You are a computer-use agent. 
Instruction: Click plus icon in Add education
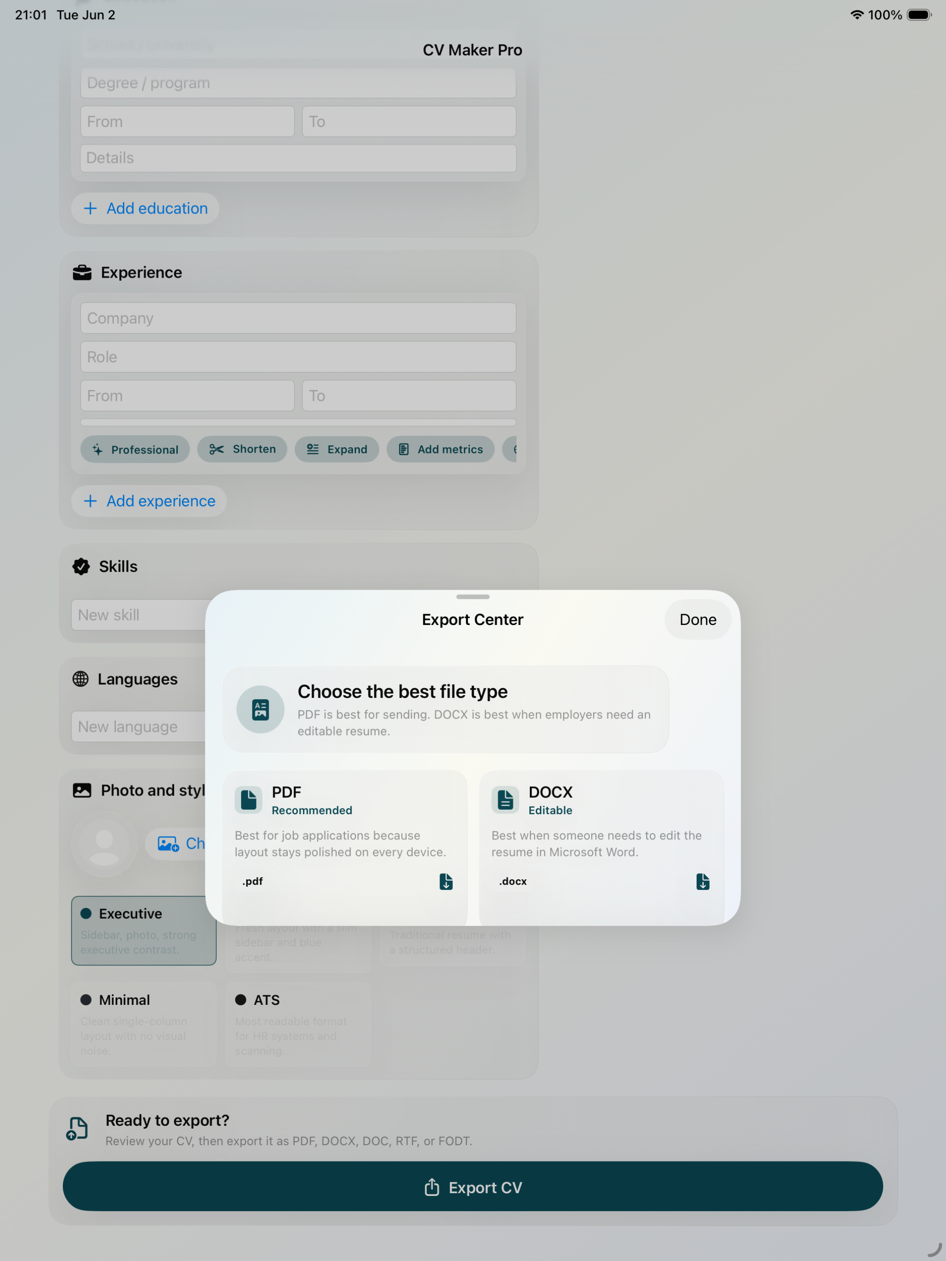[90, 208]
